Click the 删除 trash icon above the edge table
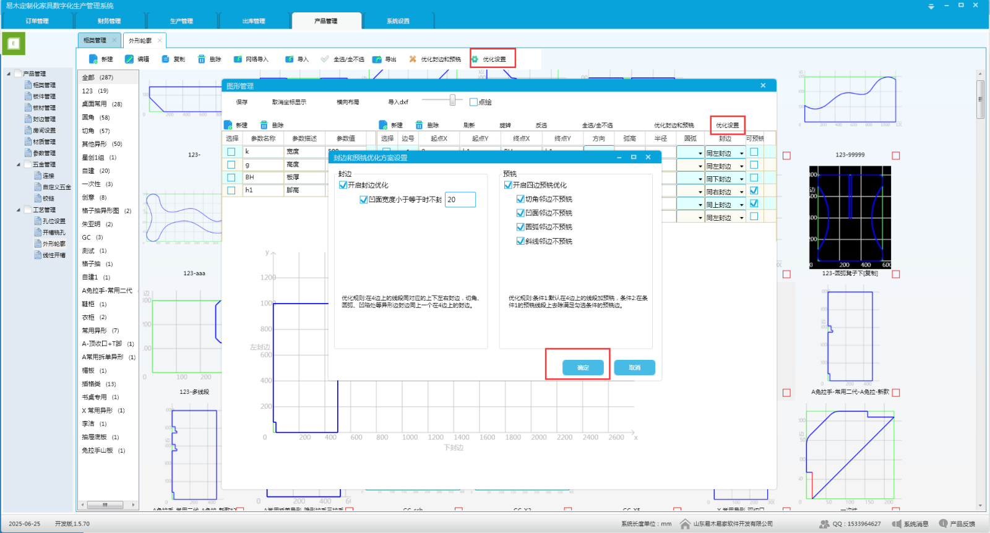The height and width of the screenshot is (533, 990). [x=420, y=125]
